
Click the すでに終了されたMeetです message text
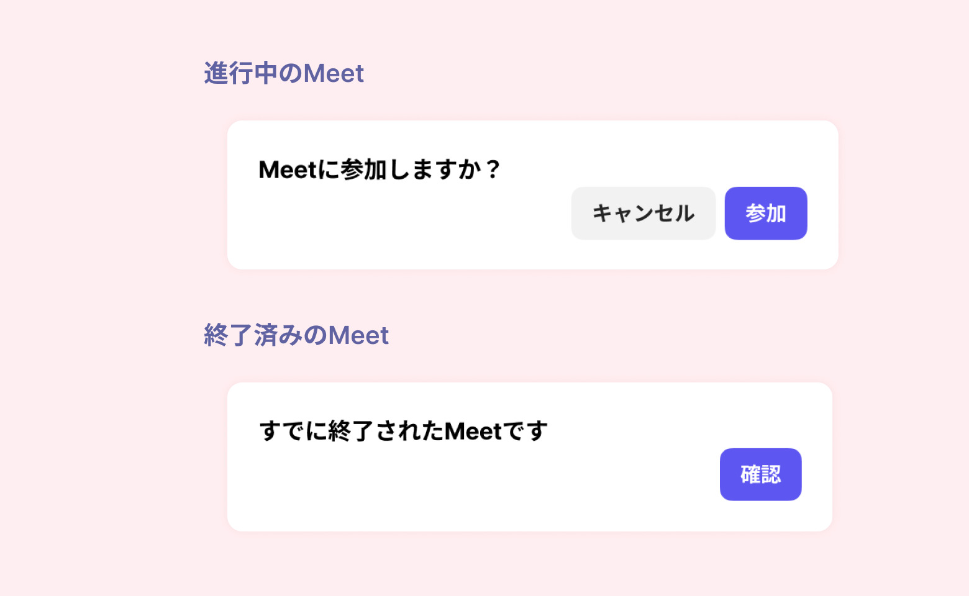(403, 431)
